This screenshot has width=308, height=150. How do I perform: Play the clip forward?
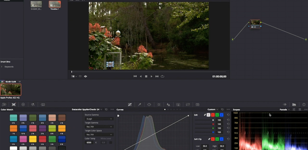coord(152,76)
